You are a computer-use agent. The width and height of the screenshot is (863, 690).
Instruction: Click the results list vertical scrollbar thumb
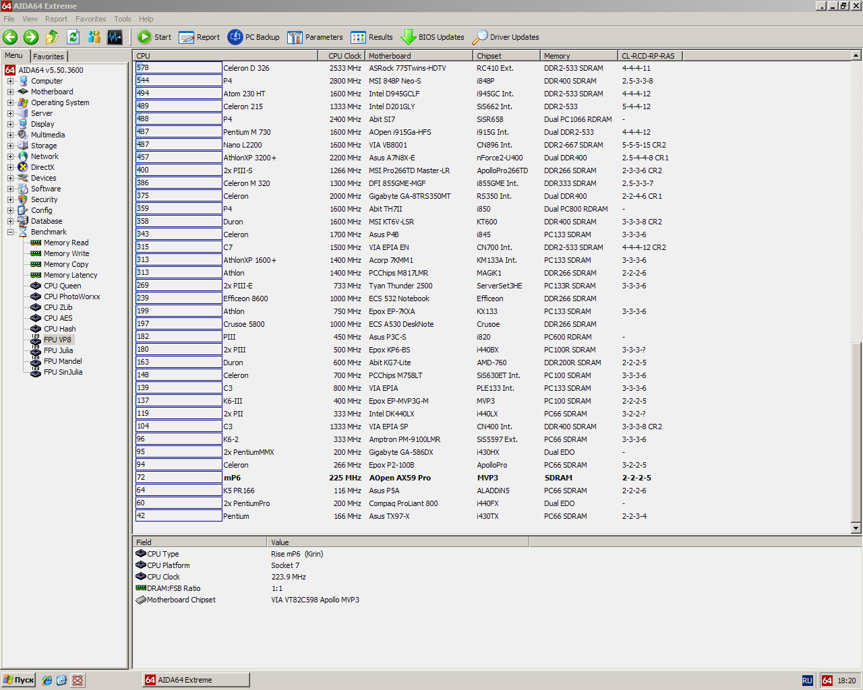click(x=856, y=431)
